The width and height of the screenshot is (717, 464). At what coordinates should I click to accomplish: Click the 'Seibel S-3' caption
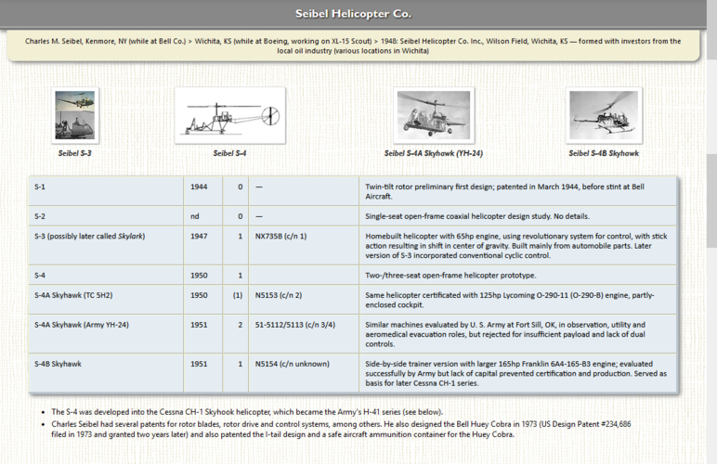(x=74, y=153)
